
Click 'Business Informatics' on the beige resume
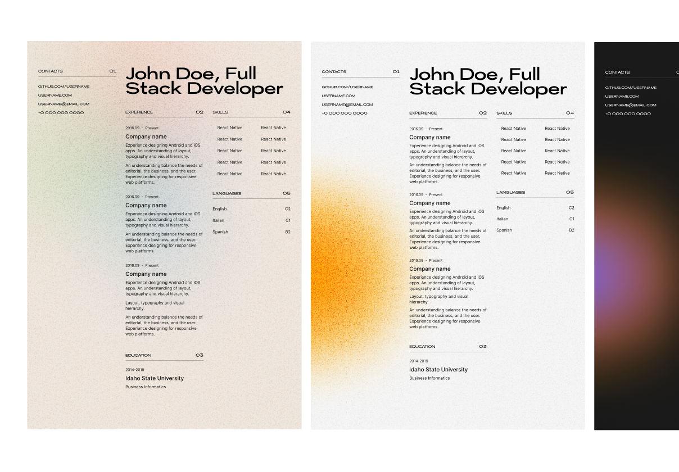click(x=146, y=387)
